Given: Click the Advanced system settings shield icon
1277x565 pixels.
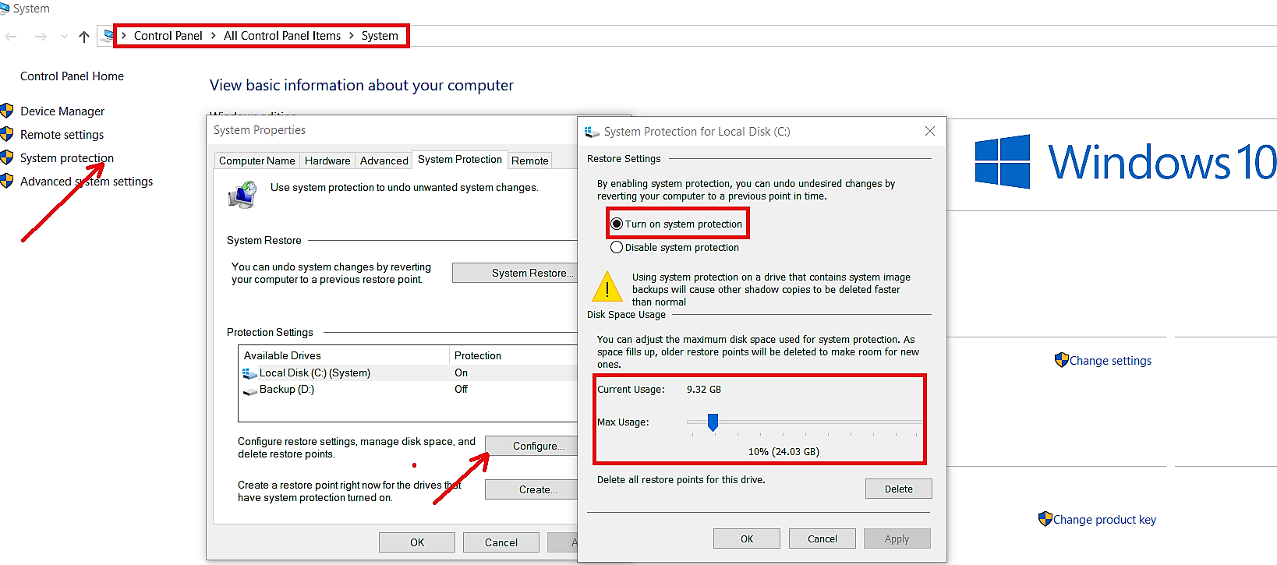Looking at the screenshot, I should (6, 181).
